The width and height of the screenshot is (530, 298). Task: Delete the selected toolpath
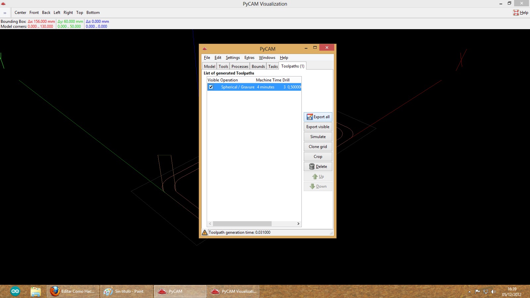pos(318,167)
